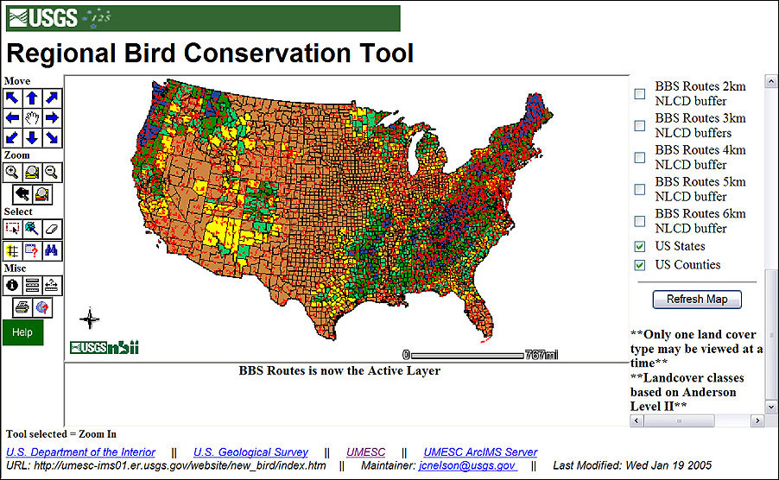
Task: Open the green Help button
Action: (x=22, y=332)
